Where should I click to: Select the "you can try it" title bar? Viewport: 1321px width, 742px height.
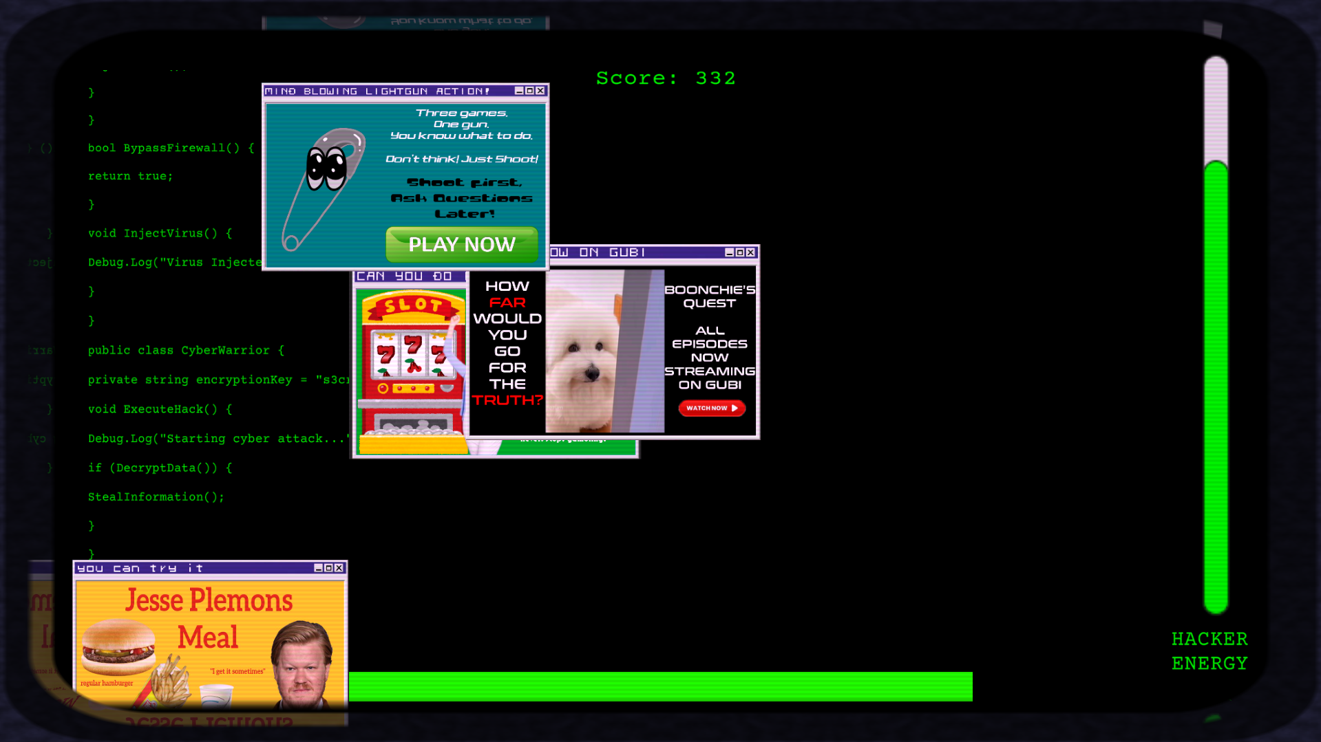pyautogui.click(x=210, y=568)
